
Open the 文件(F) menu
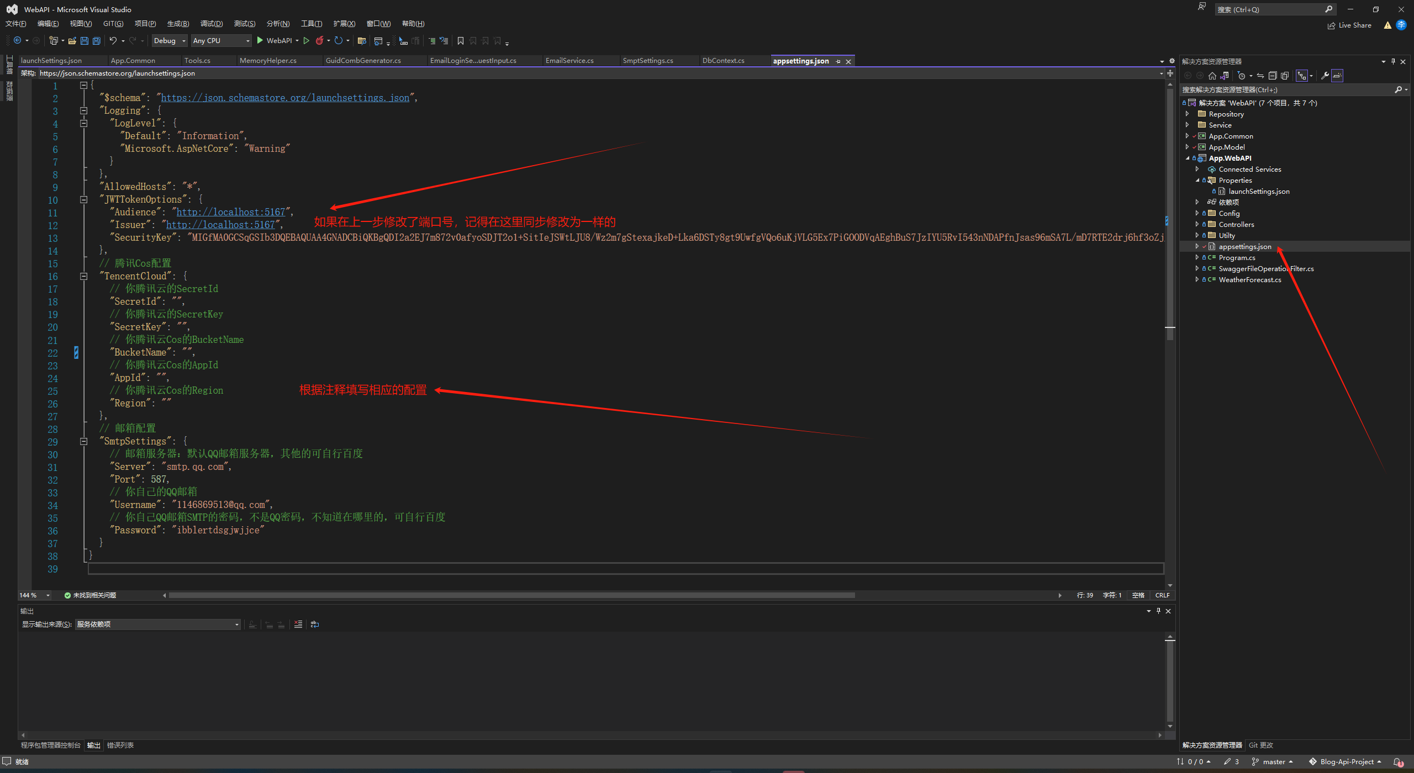point(15,23)
